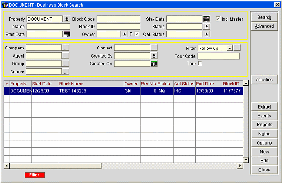This screenshot has width=282, height=183.
Task: Open the Company lookup ellipsis button
Action: click(65, 48)
